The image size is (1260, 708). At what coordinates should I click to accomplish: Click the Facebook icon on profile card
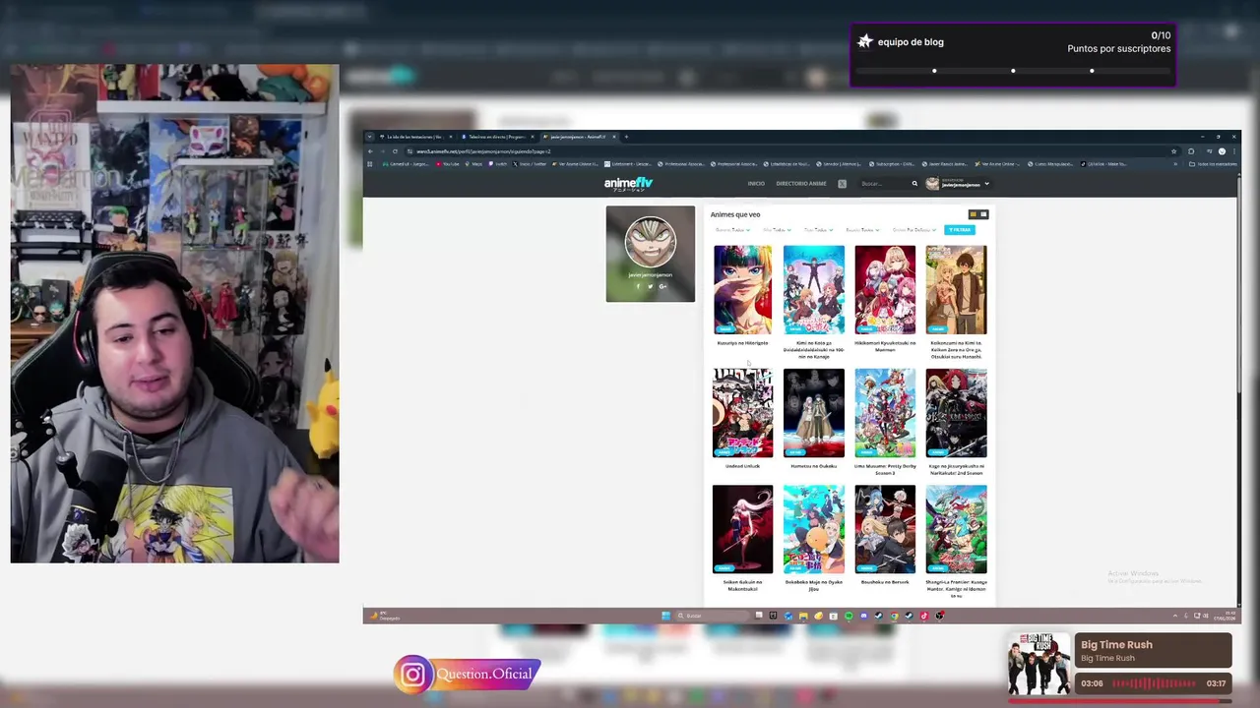click(638, 286)
